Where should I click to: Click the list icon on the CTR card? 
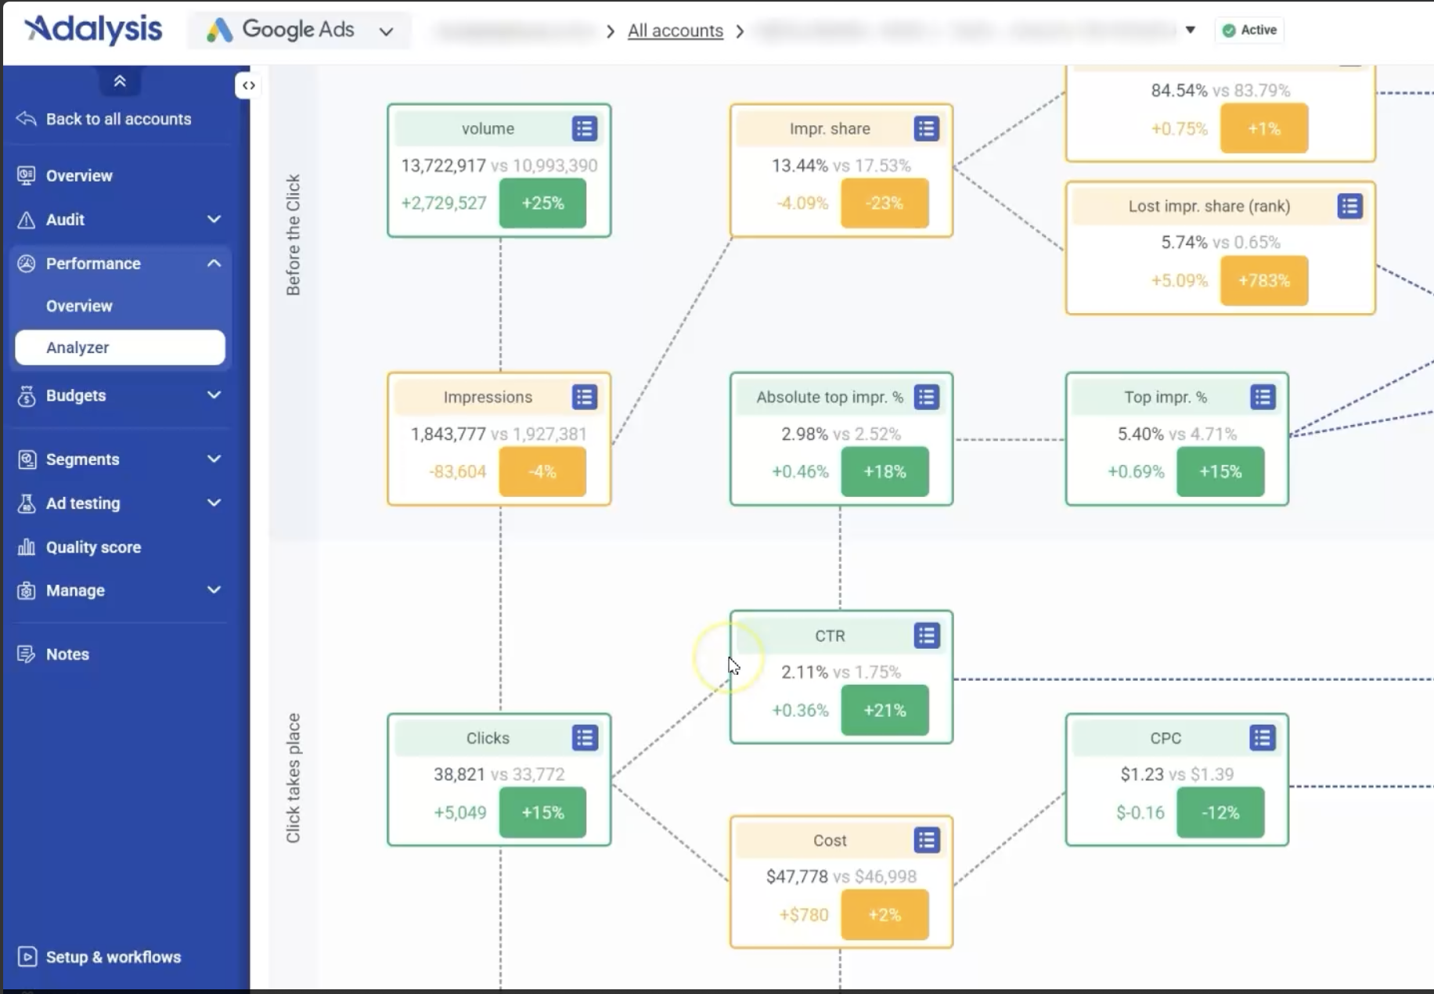coord(926,636)
